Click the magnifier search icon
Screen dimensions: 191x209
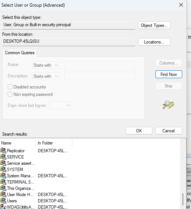tap(168, 105)
